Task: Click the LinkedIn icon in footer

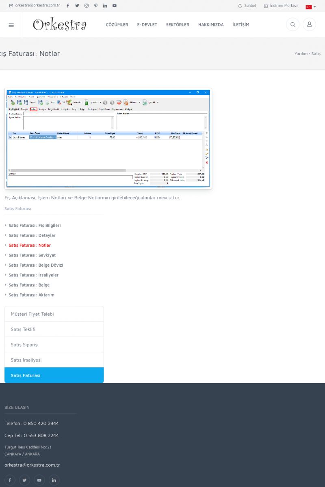Action: 54,480
